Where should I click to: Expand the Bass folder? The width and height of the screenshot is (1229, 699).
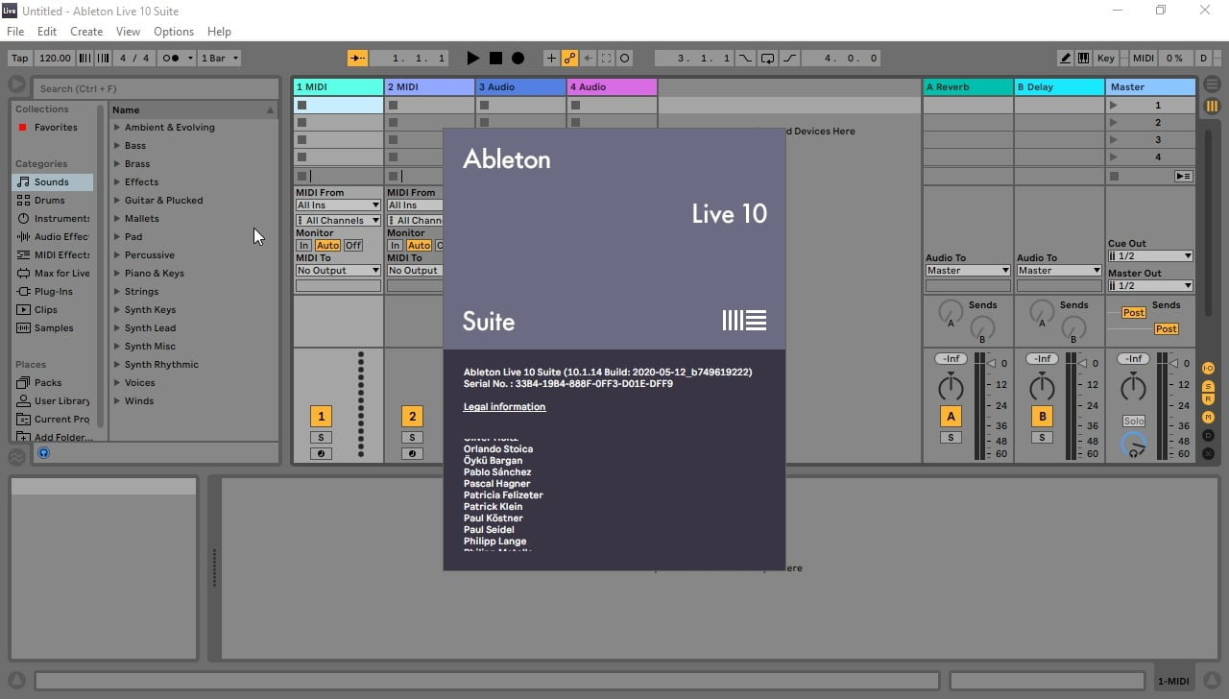click(x=117, y=145)
